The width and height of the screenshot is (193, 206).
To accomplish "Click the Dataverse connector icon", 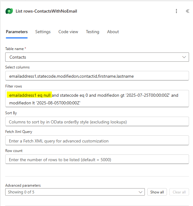I will pyautogui.click(x=9, y=11).
